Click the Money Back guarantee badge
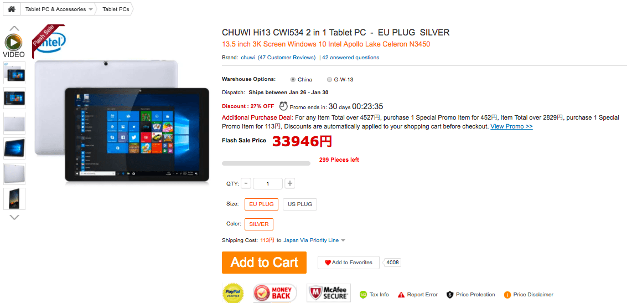Viewport: 627px width, 303px height. point(275,292)
